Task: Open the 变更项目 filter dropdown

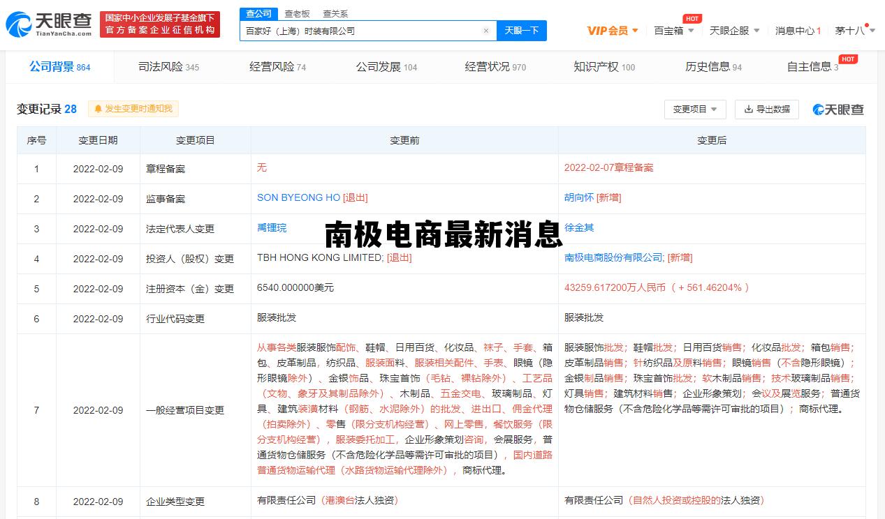Action: [694, 110]
